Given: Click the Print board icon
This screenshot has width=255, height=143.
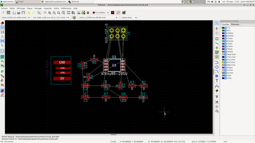Looking at the screenshot, I should tap(19, 13).
